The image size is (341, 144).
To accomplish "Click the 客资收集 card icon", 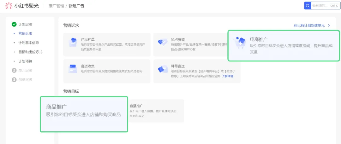I will 72,69.
